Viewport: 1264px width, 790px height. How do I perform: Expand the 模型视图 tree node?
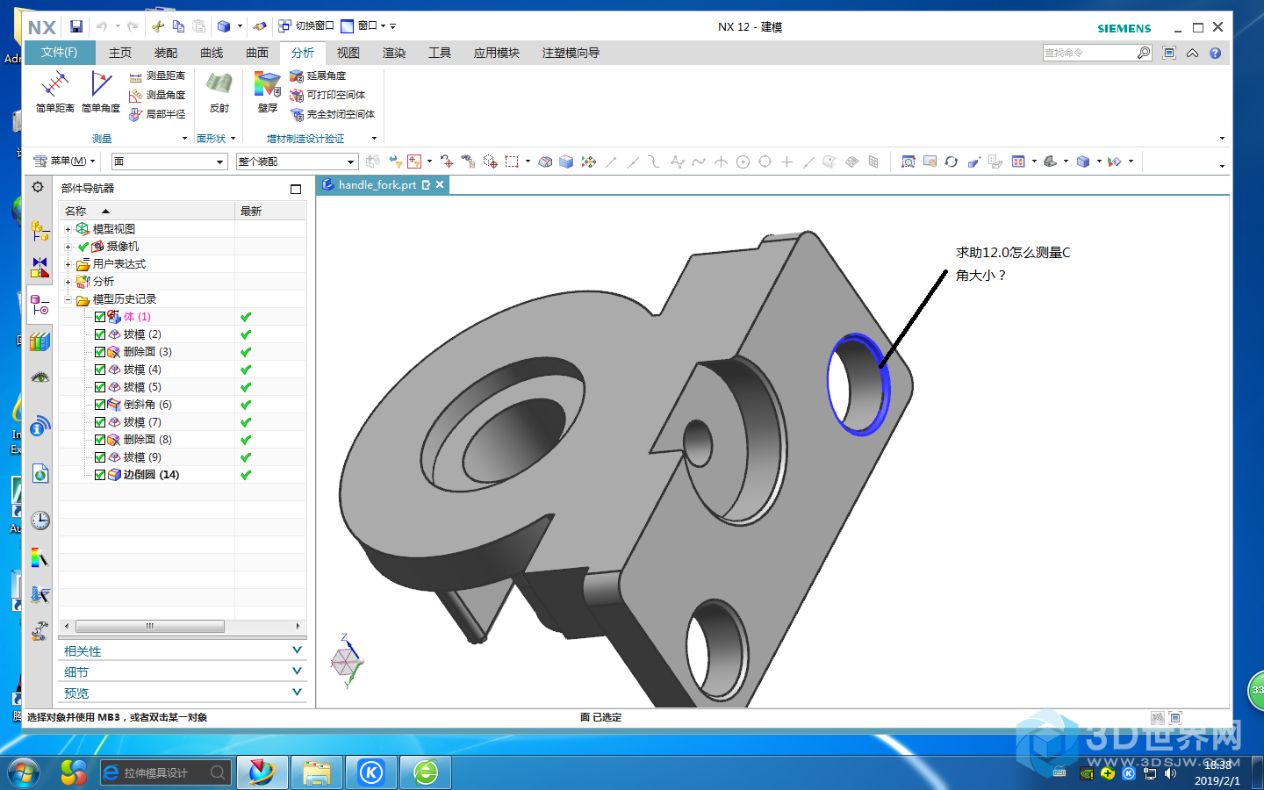pos(68,229)
